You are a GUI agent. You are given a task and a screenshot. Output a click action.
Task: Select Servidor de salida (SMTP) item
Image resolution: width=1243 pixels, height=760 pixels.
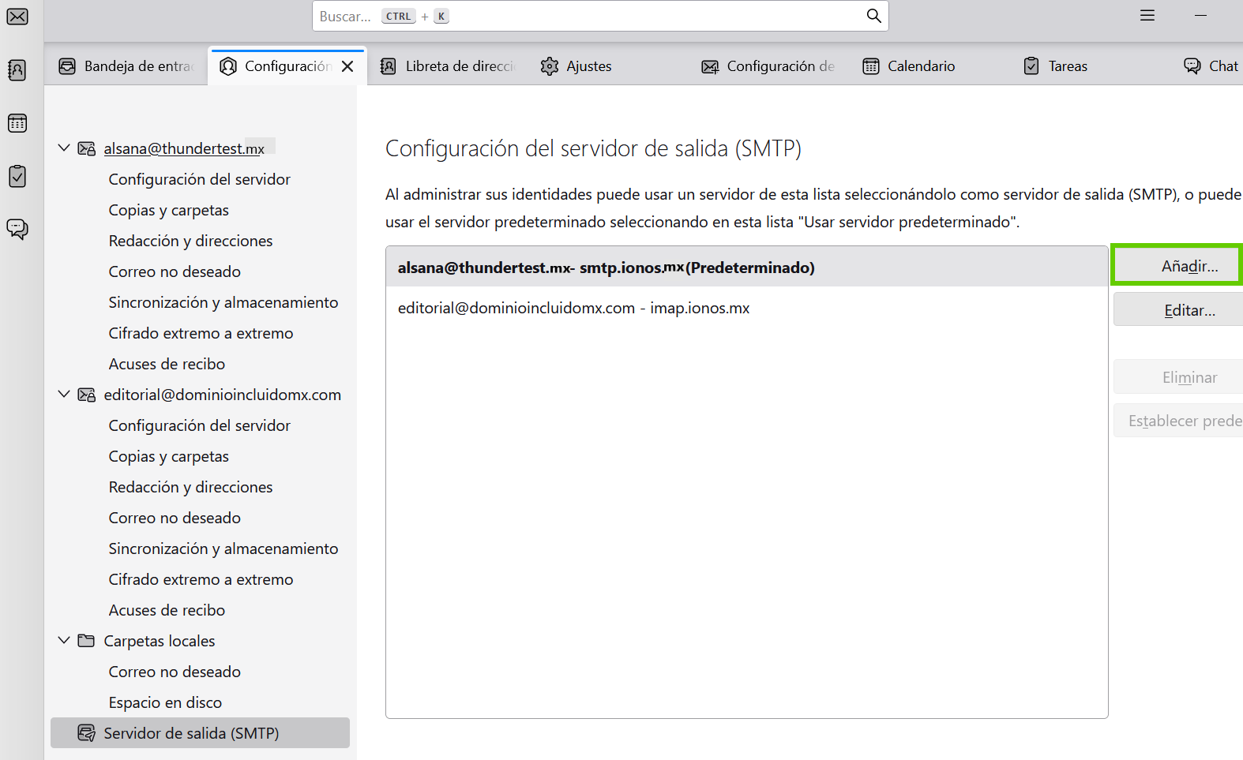point(200,733)
